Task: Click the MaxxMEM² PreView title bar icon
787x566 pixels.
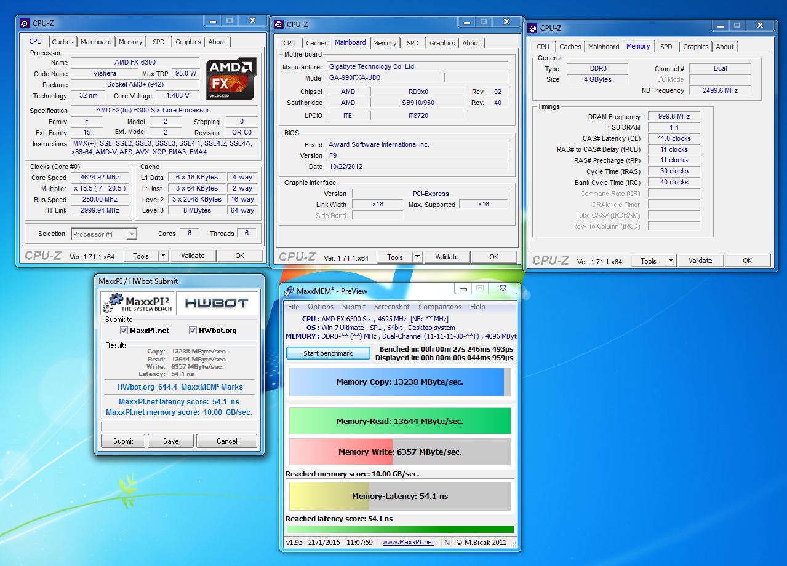Action: pyautogui.click(x=288, y=291)
